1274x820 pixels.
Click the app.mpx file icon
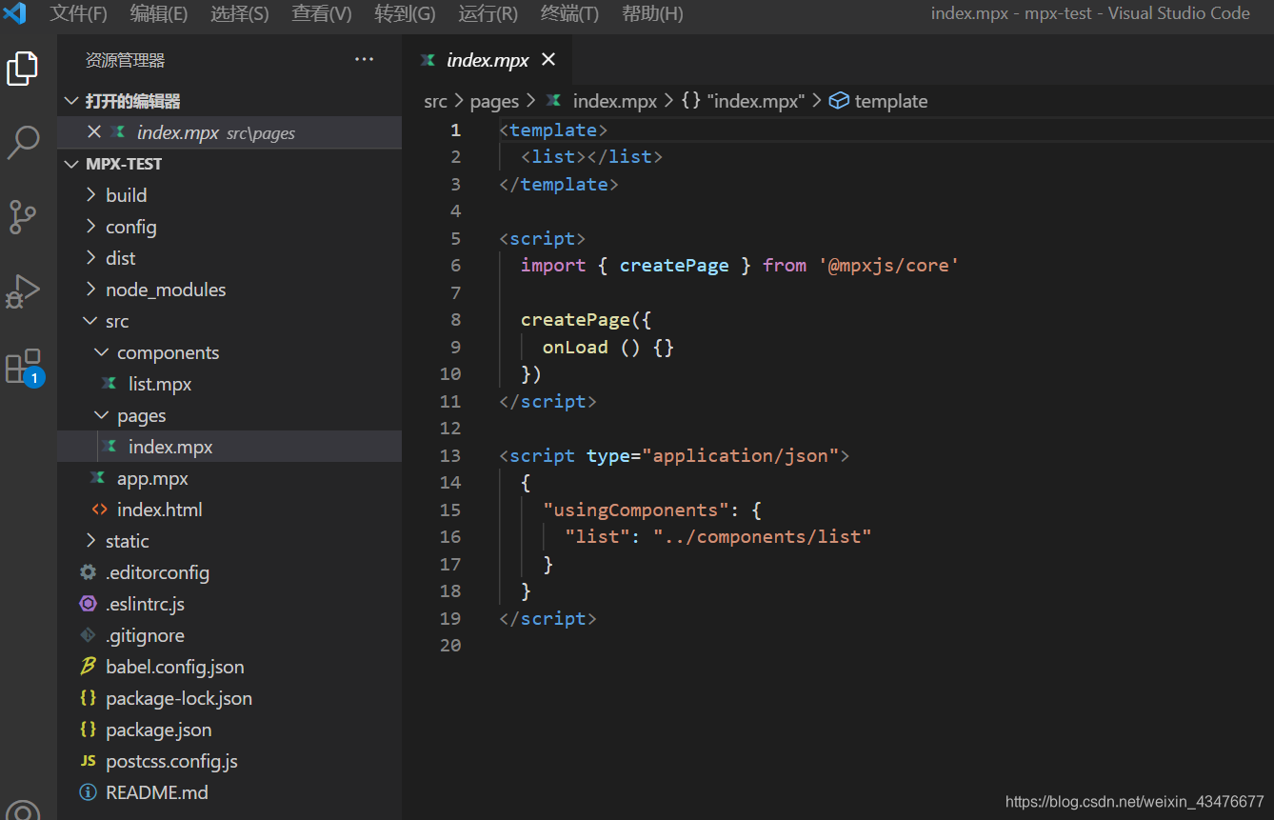pyautogui.click(x=98, y=478)
